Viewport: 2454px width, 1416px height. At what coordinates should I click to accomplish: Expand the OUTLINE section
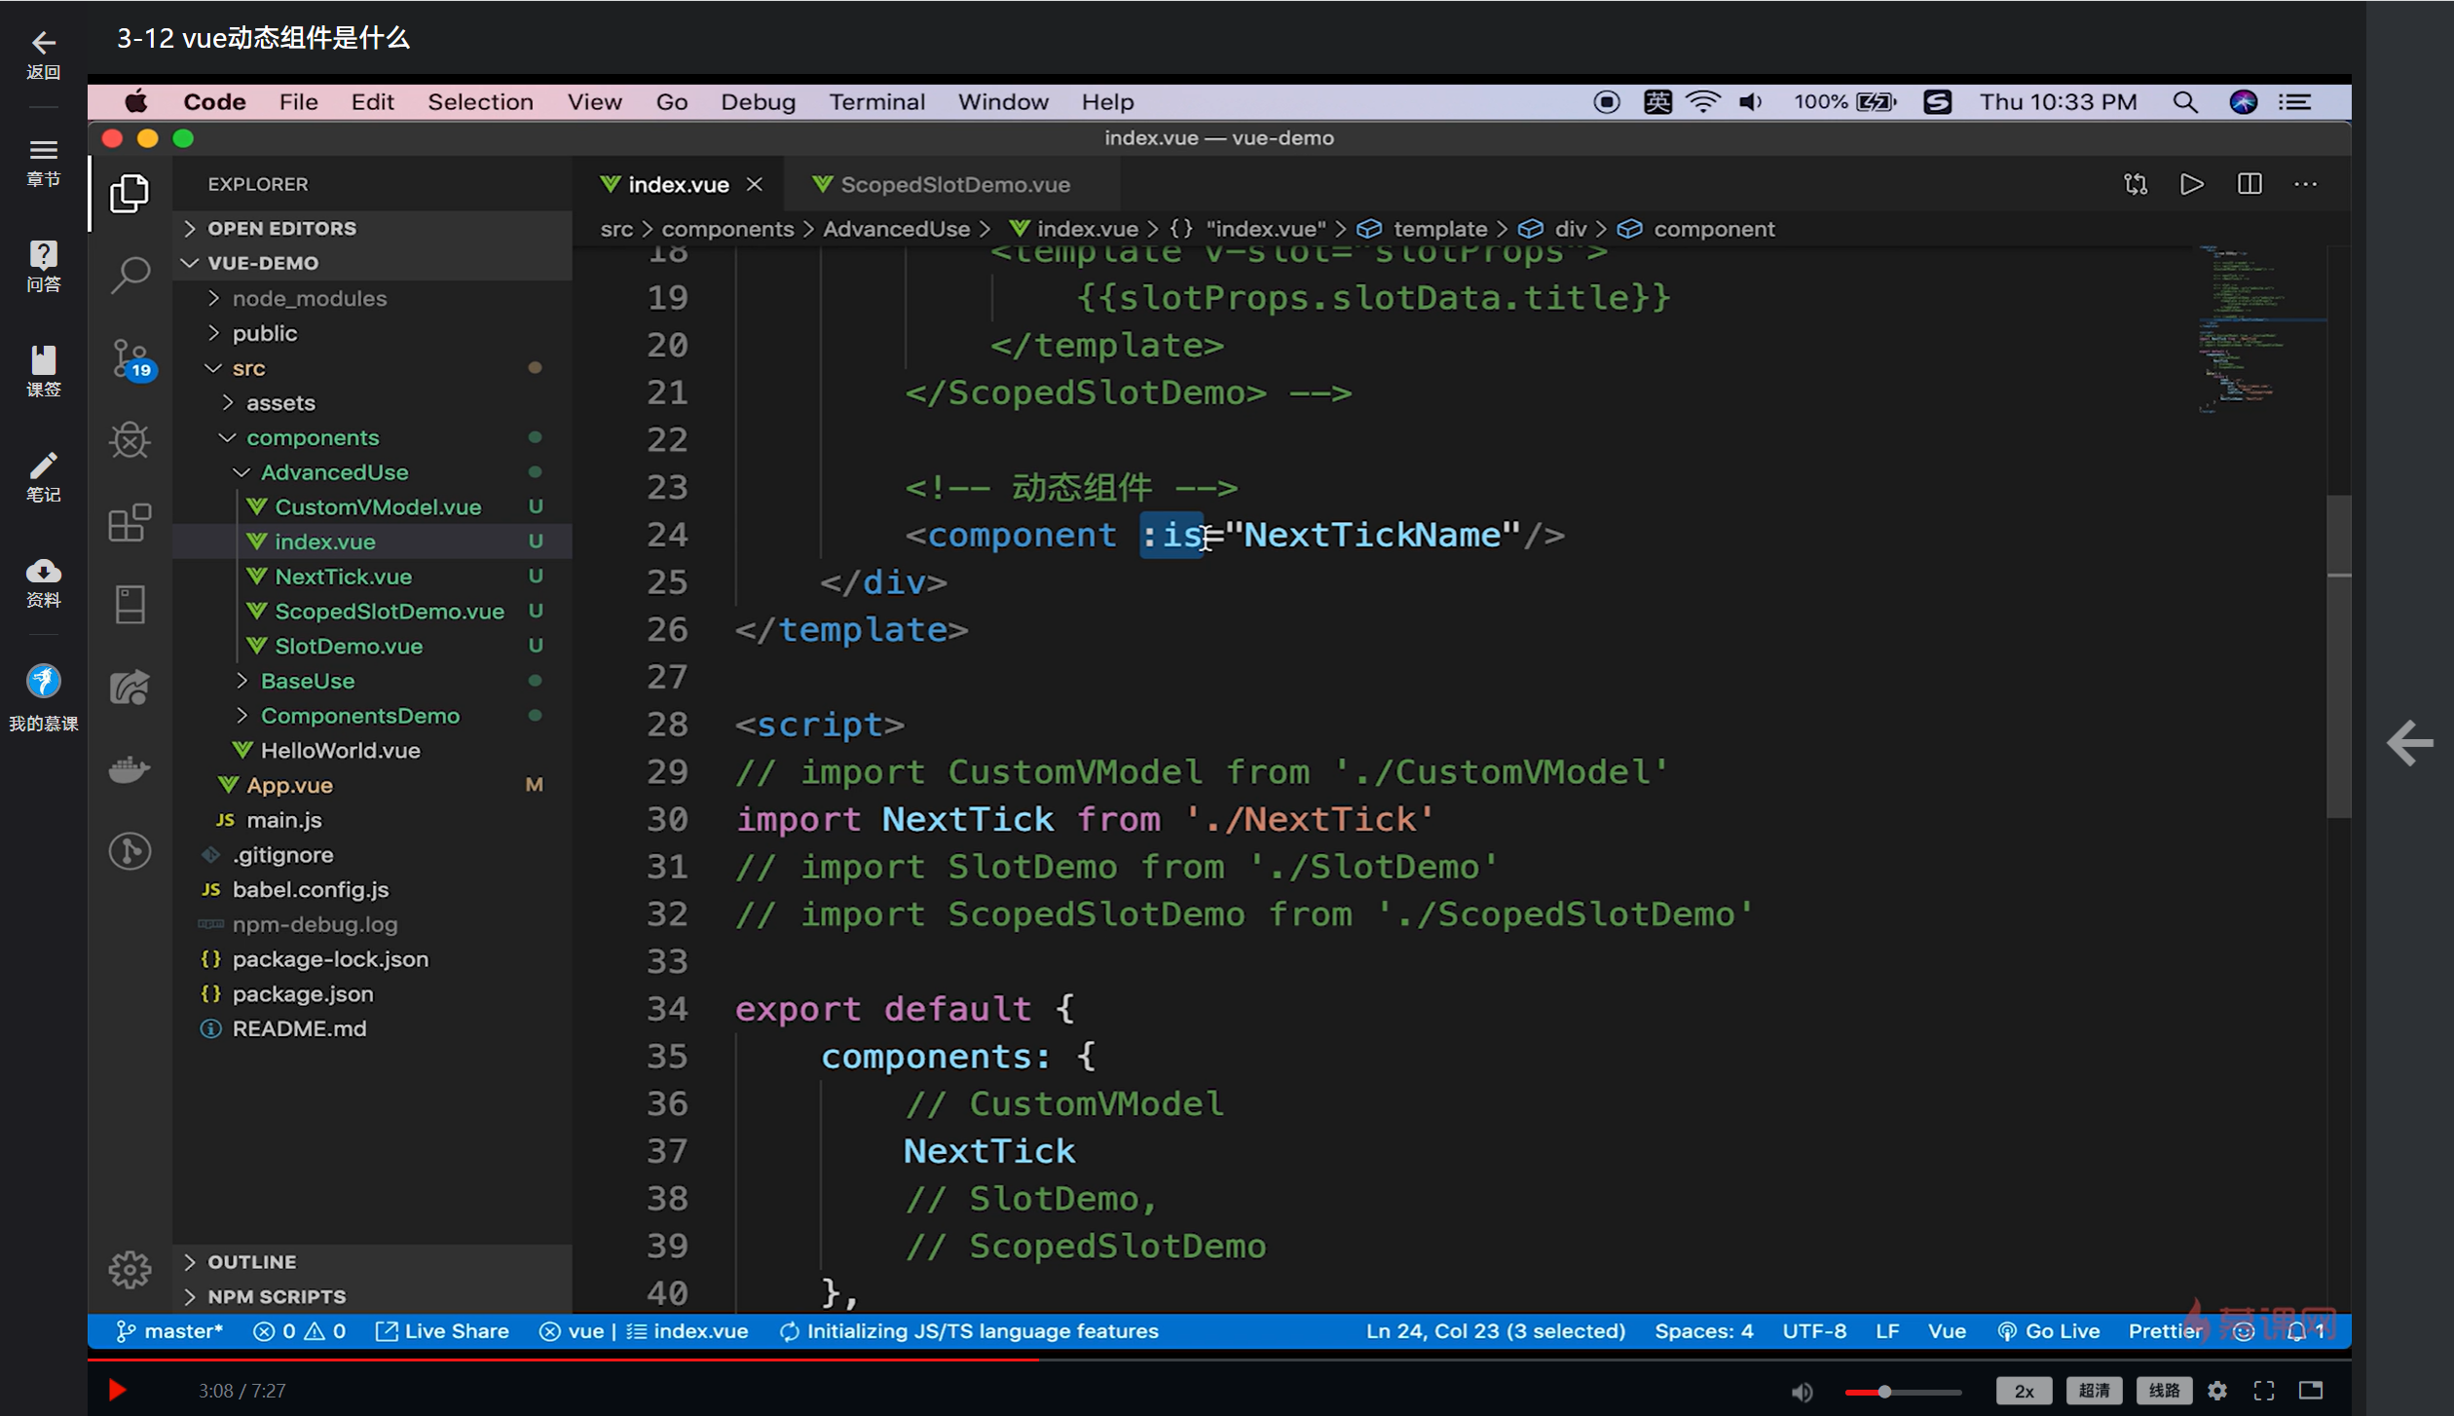click(x=251, y=1261)
